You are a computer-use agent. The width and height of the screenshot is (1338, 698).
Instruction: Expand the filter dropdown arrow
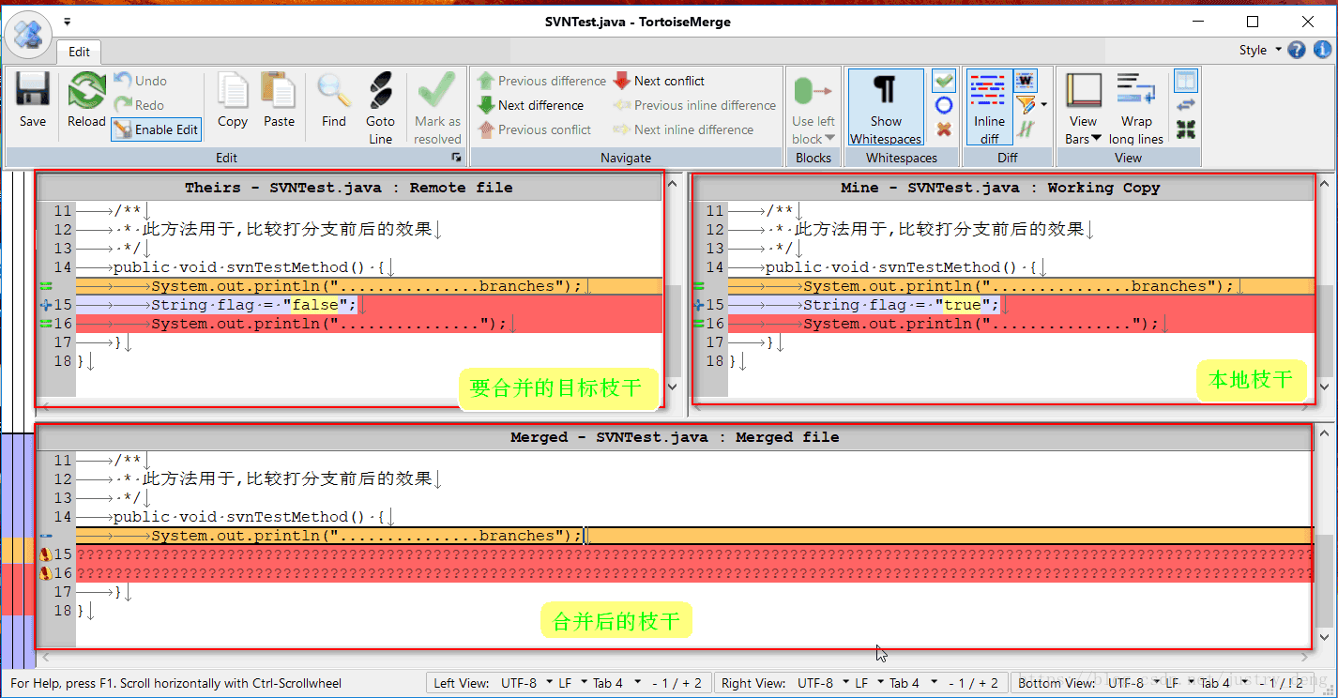tap(1043, 105)
